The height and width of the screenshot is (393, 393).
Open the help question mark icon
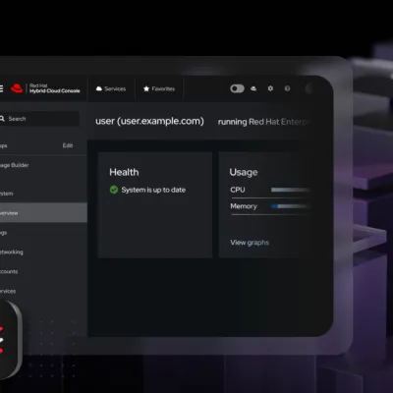point(287,88)
